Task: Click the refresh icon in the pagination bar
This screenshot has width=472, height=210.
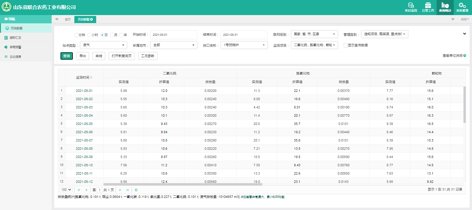Action: 136,190
